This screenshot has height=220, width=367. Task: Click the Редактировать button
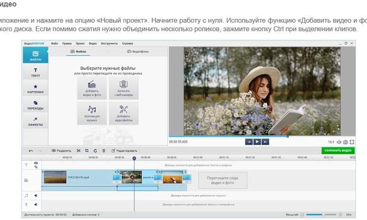[x=124, y=150]
